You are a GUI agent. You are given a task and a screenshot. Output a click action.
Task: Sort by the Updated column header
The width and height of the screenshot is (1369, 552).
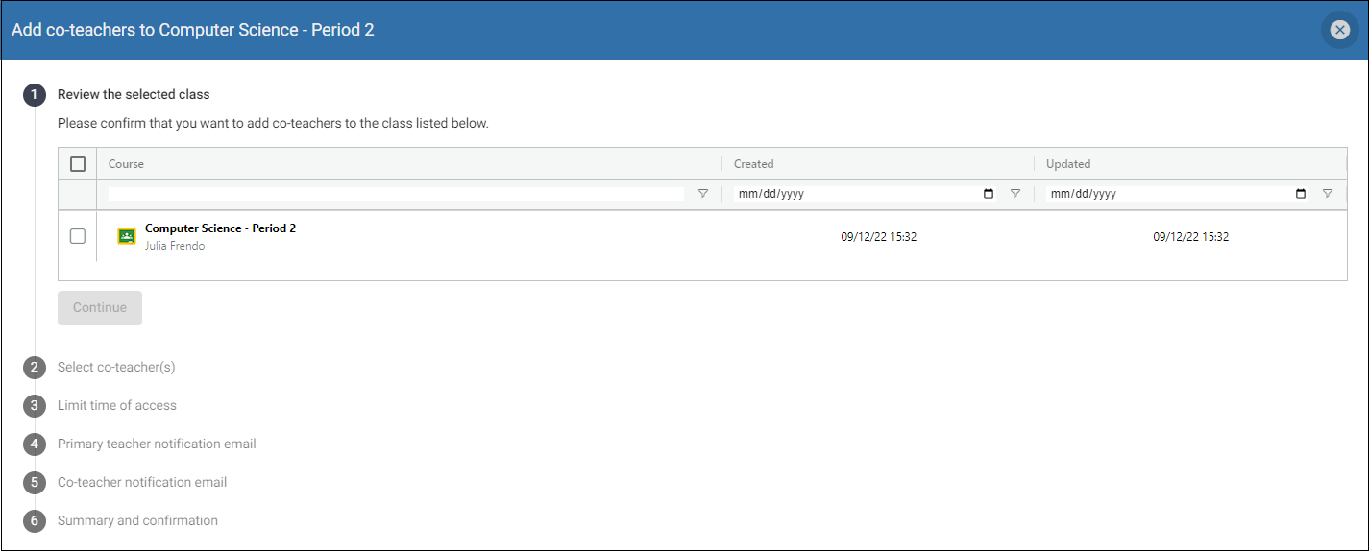coord(1068,164)
